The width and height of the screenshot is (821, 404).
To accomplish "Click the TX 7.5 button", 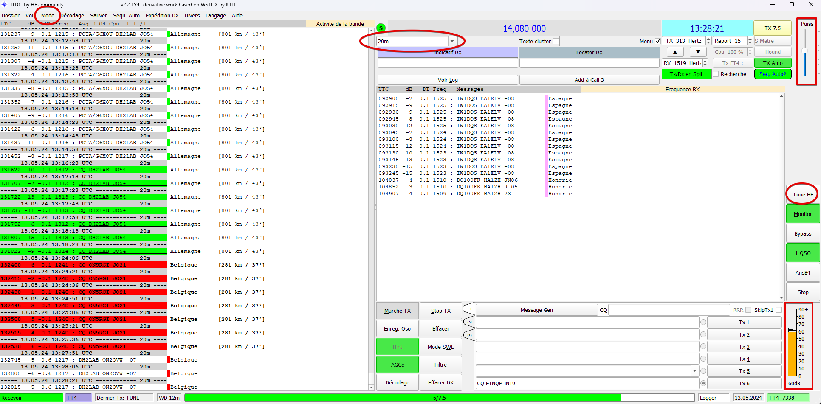I will click(773, 28).
